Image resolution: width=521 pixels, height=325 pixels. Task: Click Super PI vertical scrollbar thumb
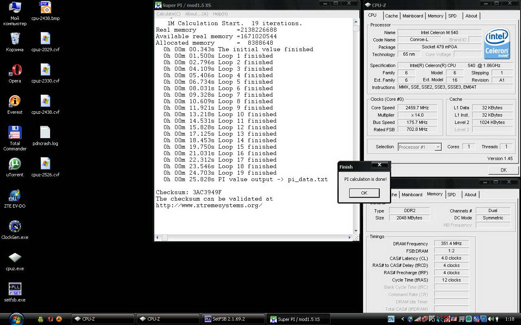click(x=356, y=28)
